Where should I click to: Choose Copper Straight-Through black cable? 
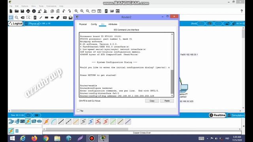tap(61, 121)
